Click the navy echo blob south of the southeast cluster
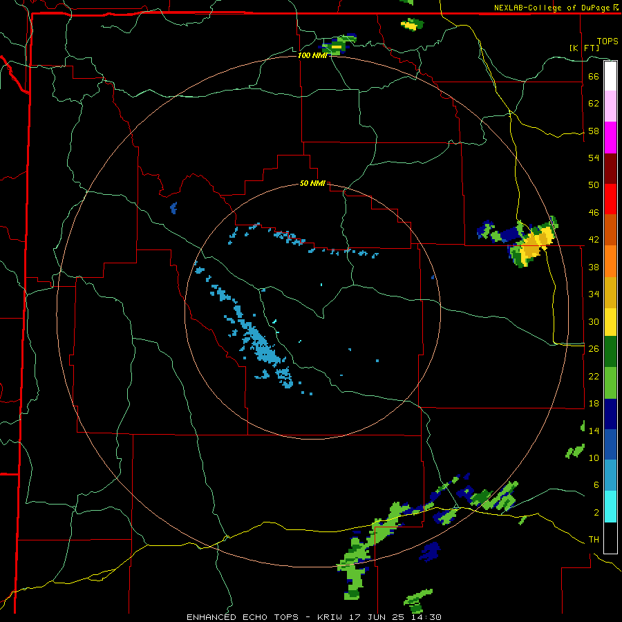 coord(430,552)
